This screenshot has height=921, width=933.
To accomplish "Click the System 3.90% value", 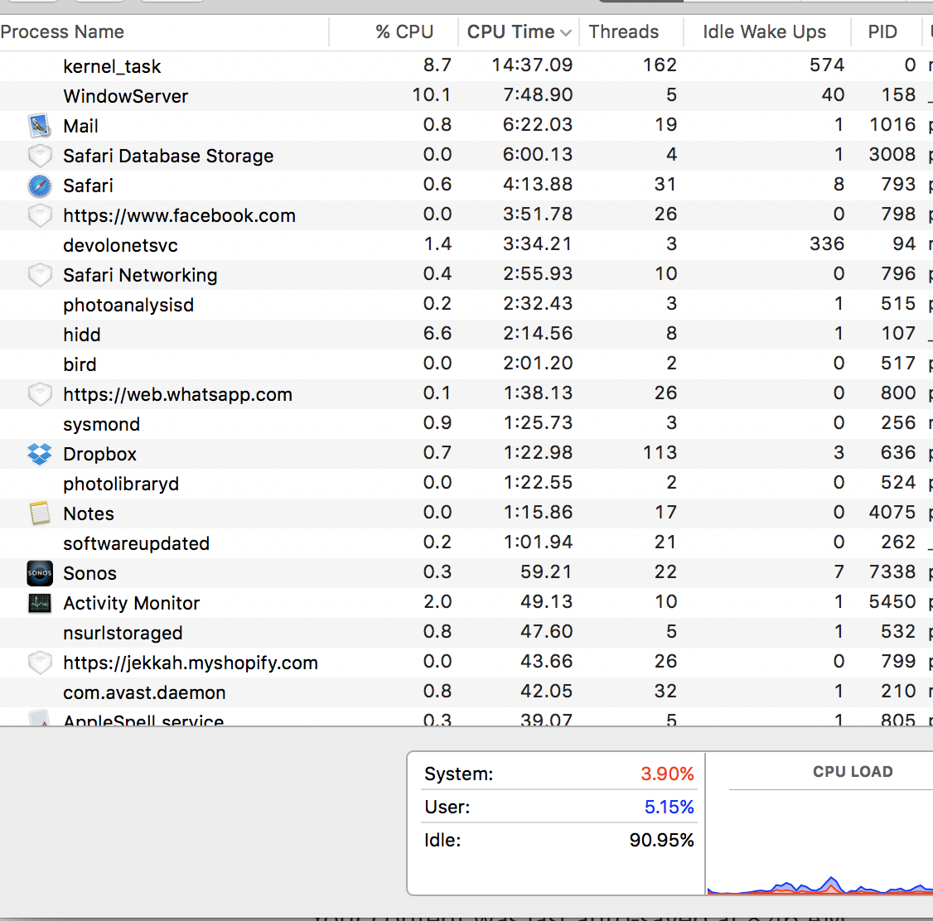I will (667, 774).
